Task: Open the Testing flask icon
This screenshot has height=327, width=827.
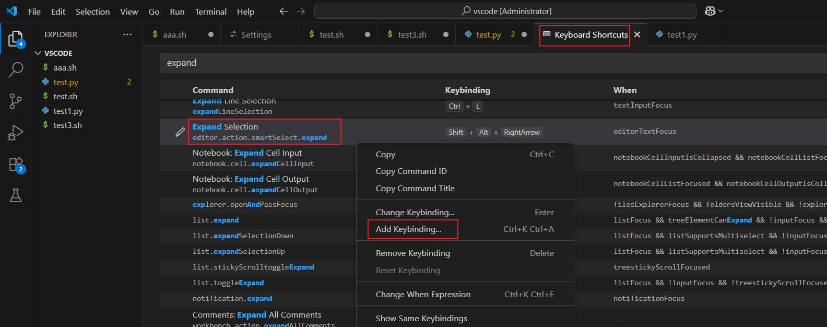Action: 16,195
